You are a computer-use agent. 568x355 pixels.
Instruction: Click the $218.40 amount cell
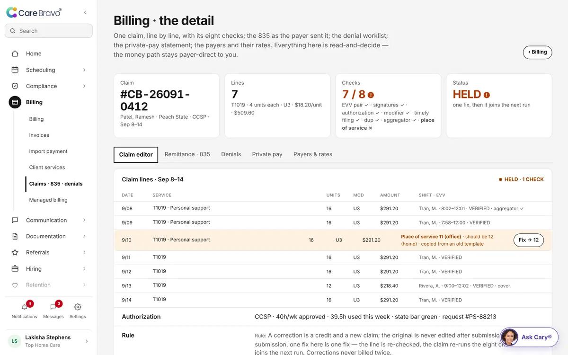(x=389, y=286)
